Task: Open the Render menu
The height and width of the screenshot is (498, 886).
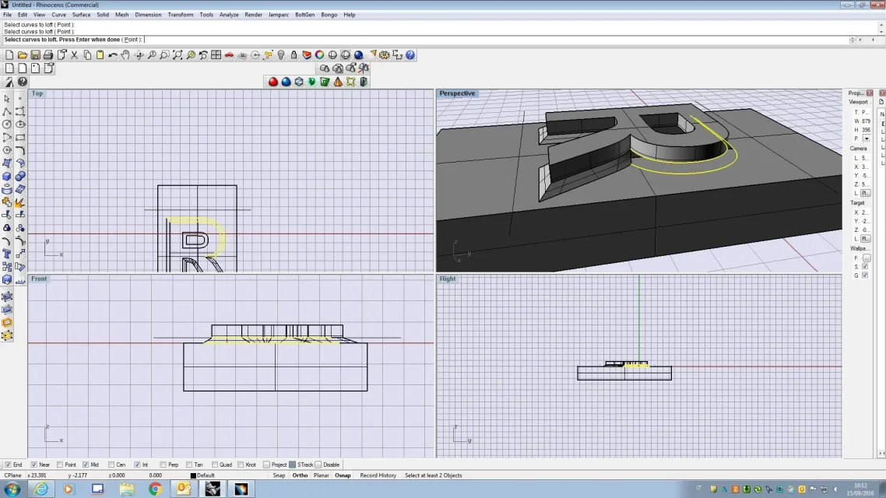Action: click(253, 15)
